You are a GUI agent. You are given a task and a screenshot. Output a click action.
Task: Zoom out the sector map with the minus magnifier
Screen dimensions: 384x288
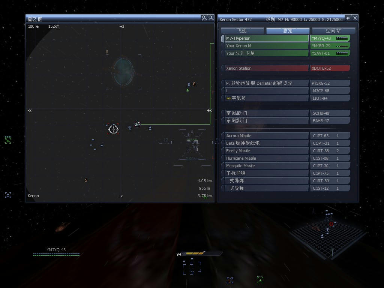tap(211, 18)
